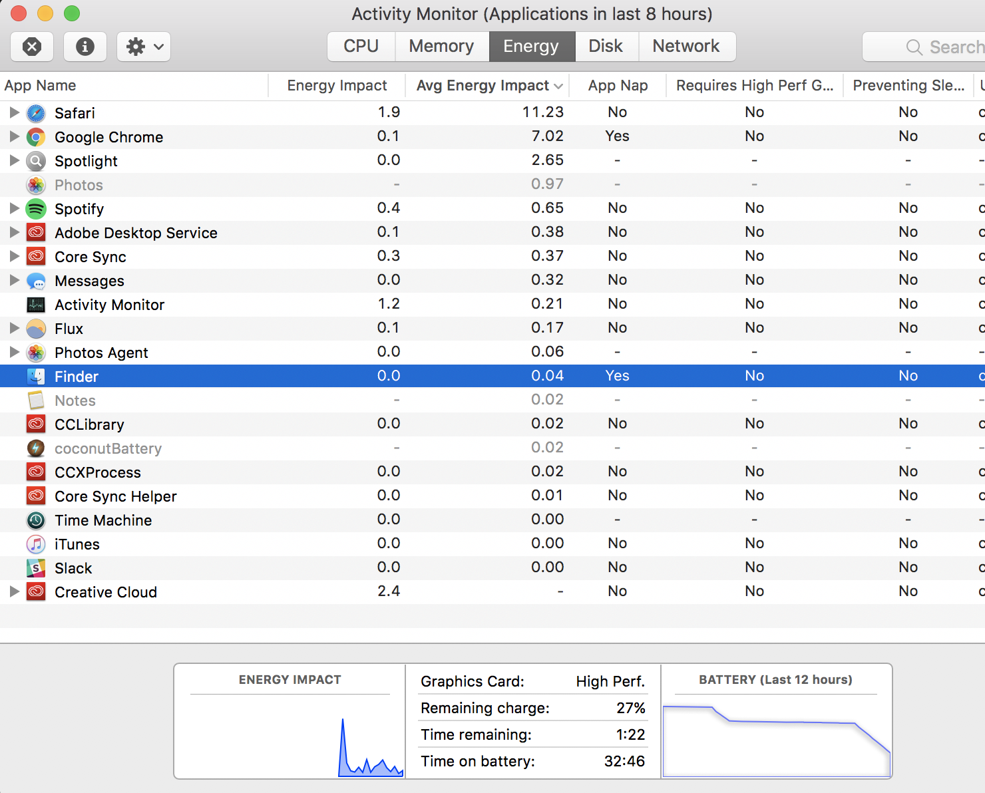Select the Energy tab
This screenshot has width=985, height=793.
pyautogui.click(x=531, y=47)
